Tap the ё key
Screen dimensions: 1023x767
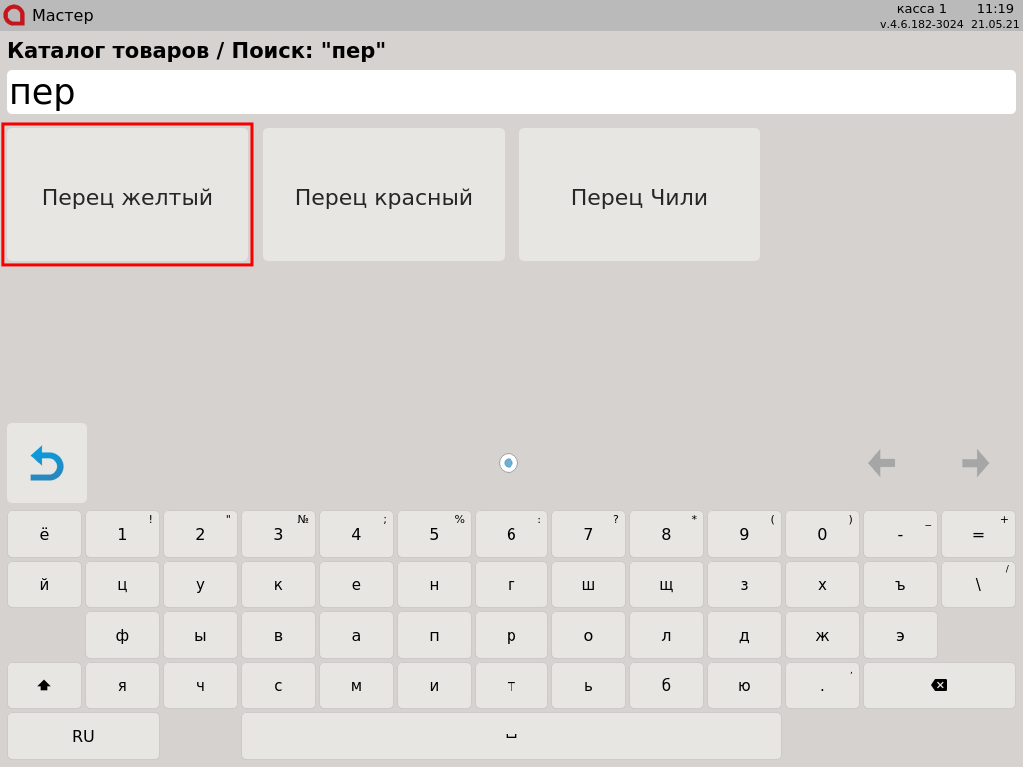point(44,535)
